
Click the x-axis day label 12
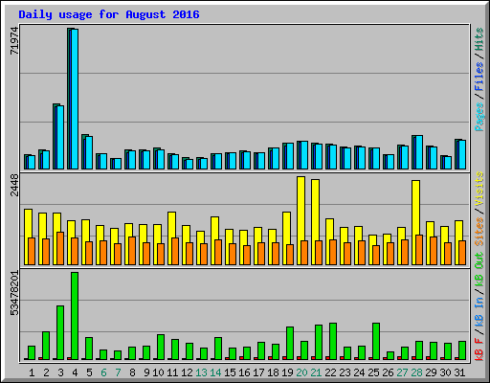coord(187,372)
